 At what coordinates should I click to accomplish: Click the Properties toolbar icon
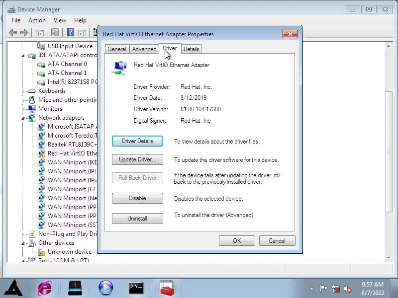click(55, 32)
